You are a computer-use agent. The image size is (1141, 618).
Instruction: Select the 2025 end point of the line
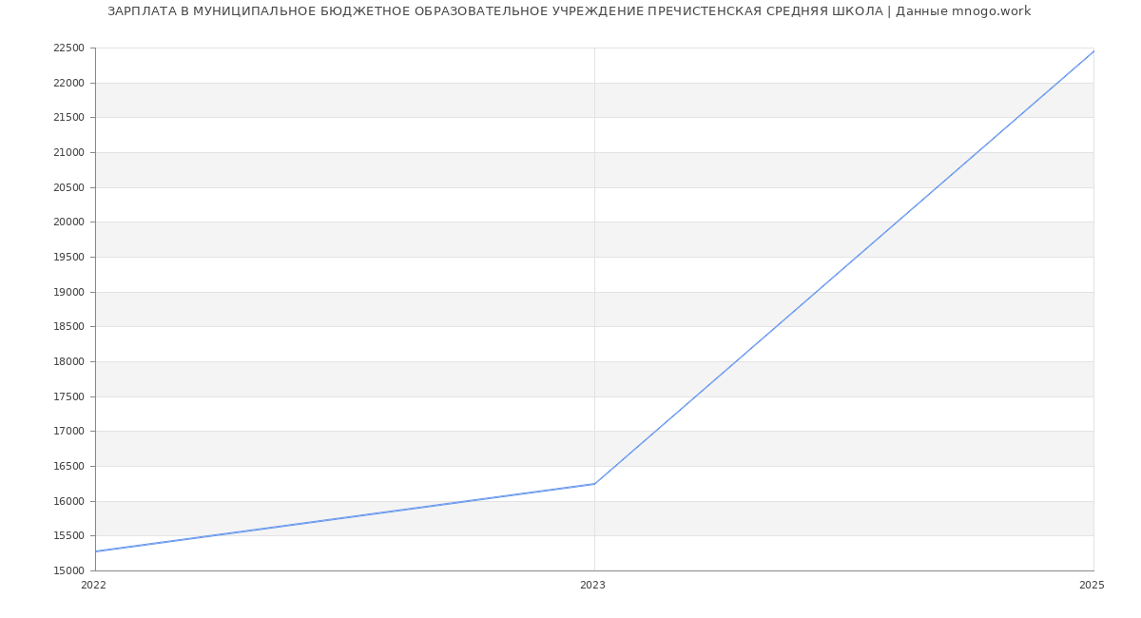(1093, 51)
